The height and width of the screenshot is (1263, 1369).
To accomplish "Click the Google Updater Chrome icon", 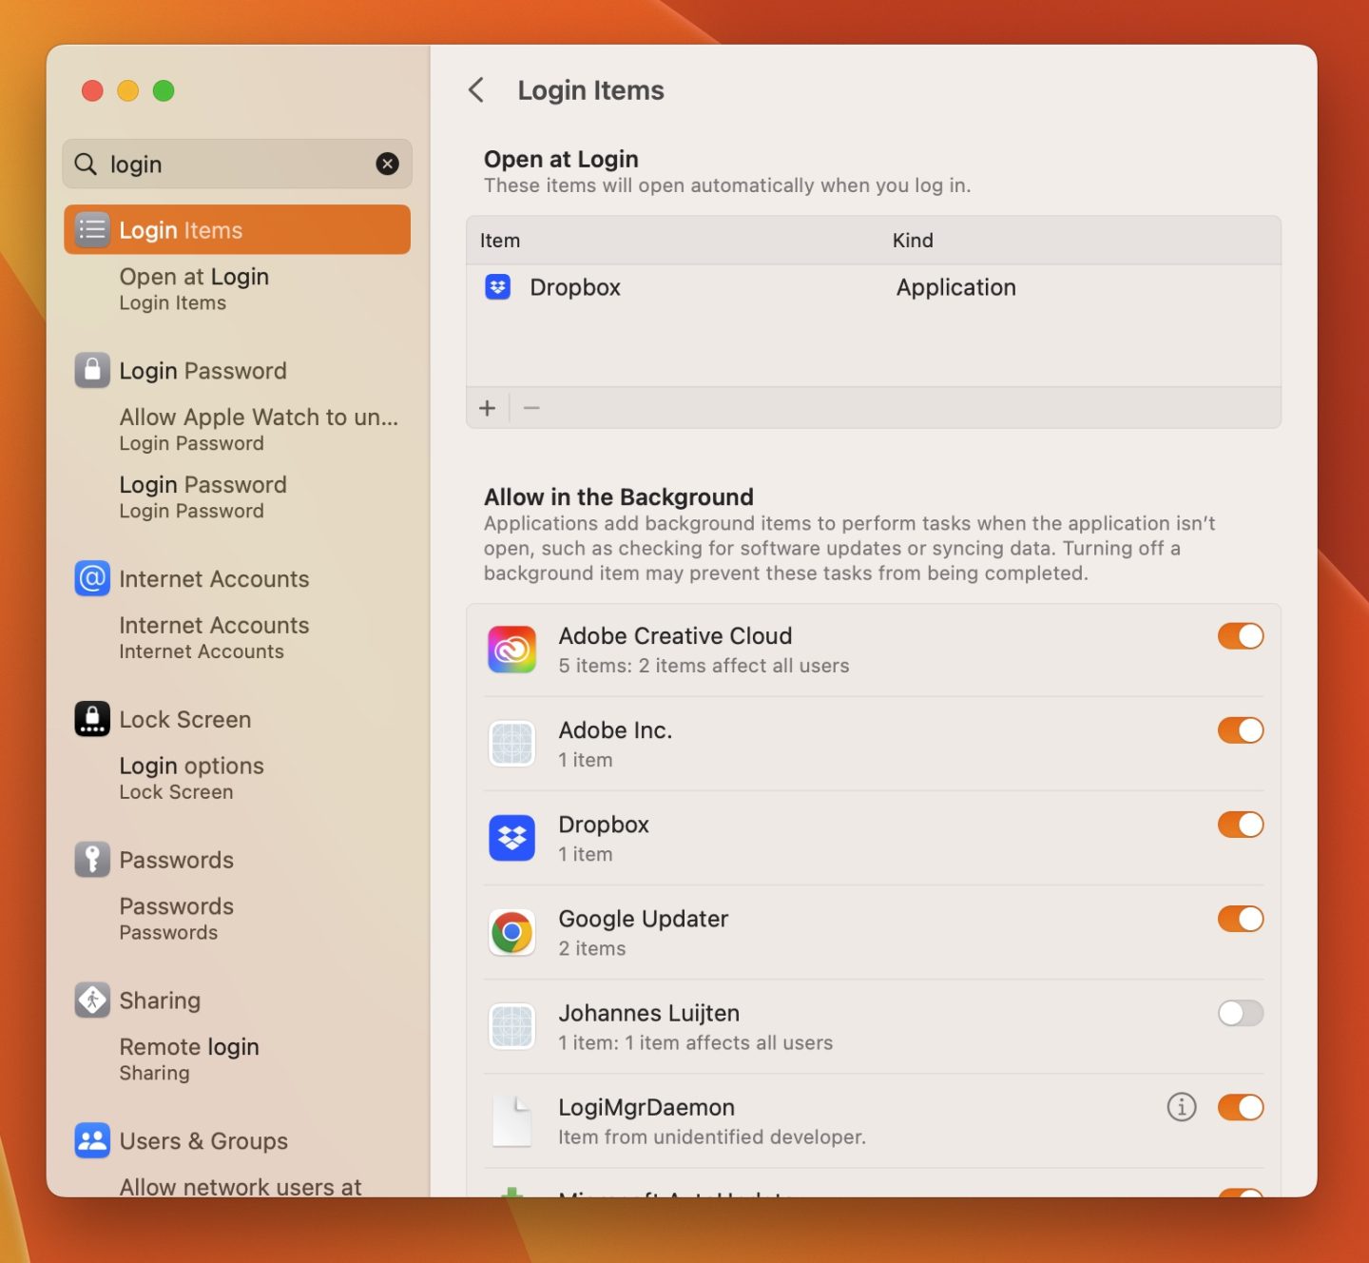I will pos(511,932).
